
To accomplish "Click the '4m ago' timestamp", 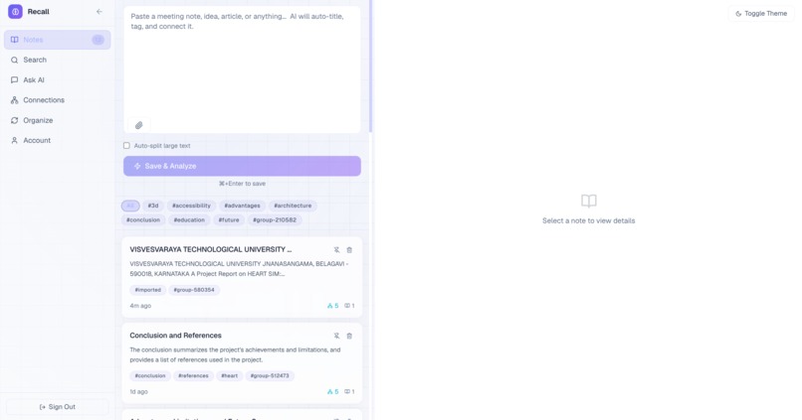I will pos(140,306).
